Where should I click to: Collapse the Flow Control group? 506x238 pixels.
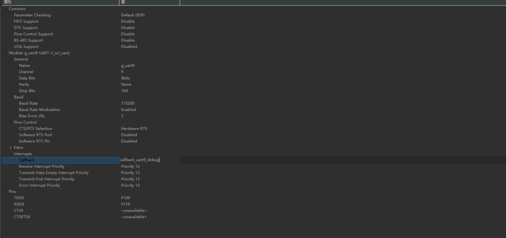pos(10,122)
